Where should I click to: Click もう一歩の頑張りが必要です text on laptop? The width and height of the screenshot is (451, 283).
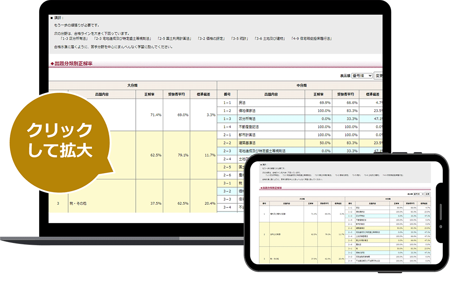tap(77, 25)
